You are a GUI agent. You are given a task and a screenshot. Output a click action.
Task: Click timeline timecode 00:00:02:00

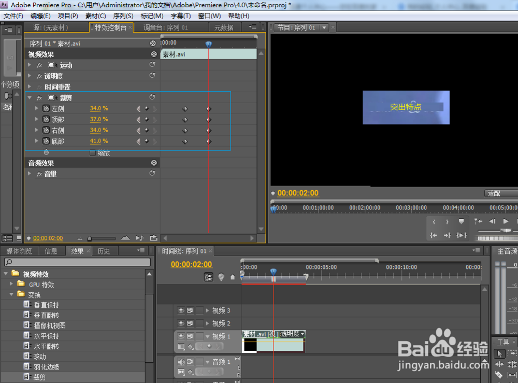coord(191,264)
